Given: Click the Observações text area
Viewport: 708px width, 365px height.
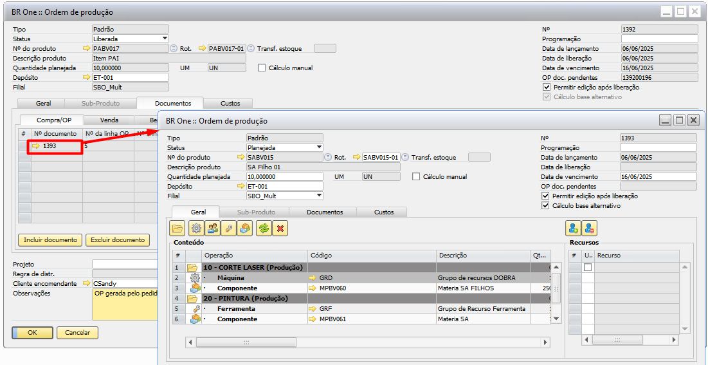Looking at the screenshot, I should [124, 304].
